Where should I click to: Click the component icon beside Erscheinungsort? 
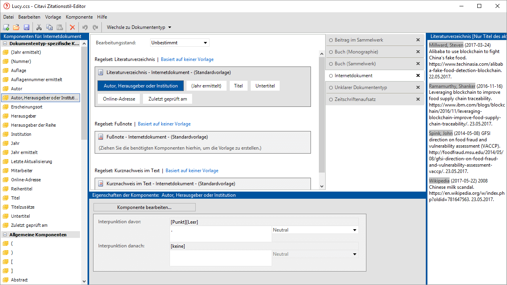[x=6, y=107]
